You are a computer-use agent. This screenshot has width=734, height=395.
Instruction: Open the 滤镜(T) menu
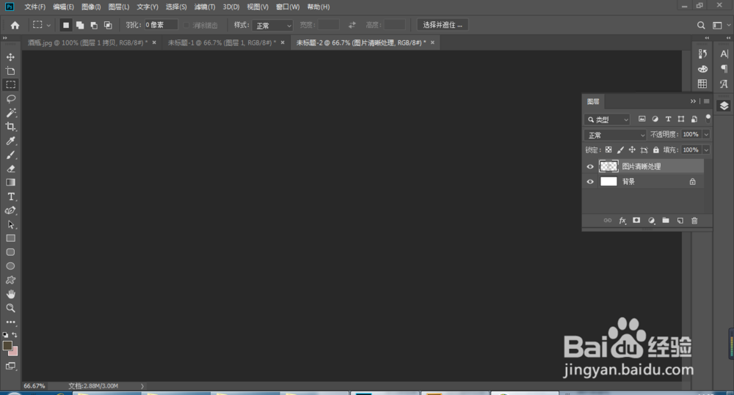(205, 7)
